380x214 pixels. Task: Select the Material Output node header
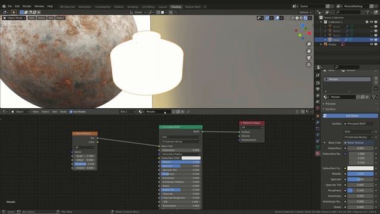252,123
